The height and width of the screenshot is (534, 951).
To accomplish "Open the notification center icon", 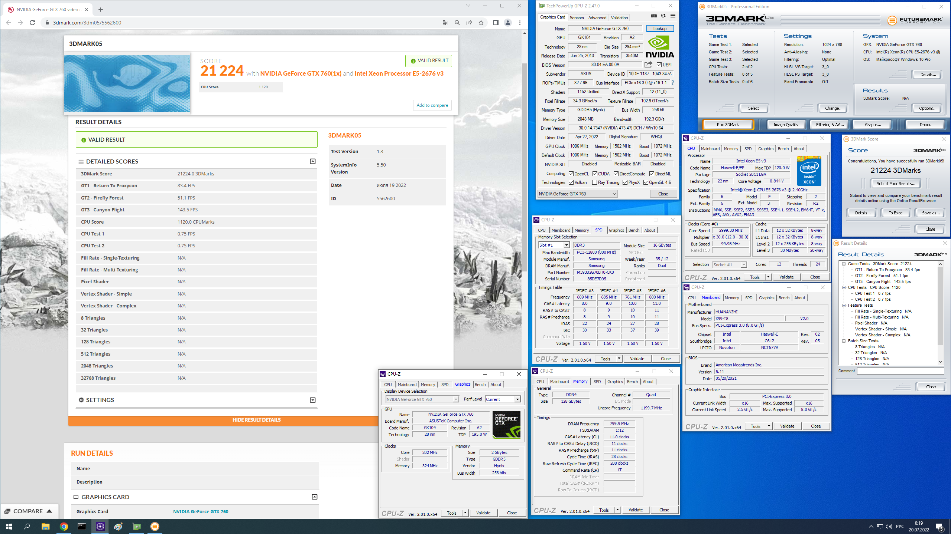I will [x=939, y=527].
